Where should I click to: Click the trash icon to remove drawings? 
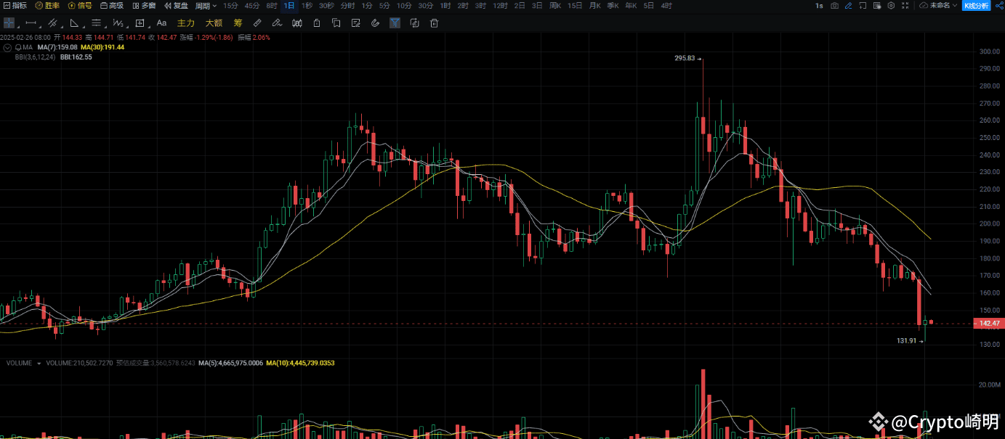[x=434, y=22]
